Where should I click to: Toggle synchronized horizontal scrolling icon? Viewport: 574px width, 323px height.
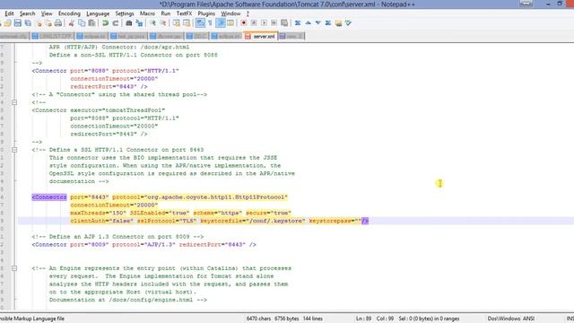pyautogui.click(x=187, y=23)
